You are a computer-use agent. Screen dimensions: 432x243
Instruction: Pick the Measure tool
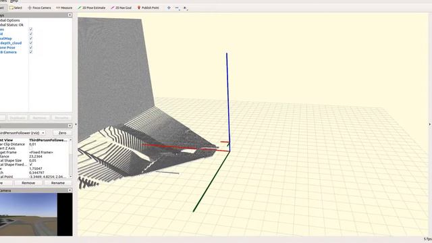click(64, 7)
